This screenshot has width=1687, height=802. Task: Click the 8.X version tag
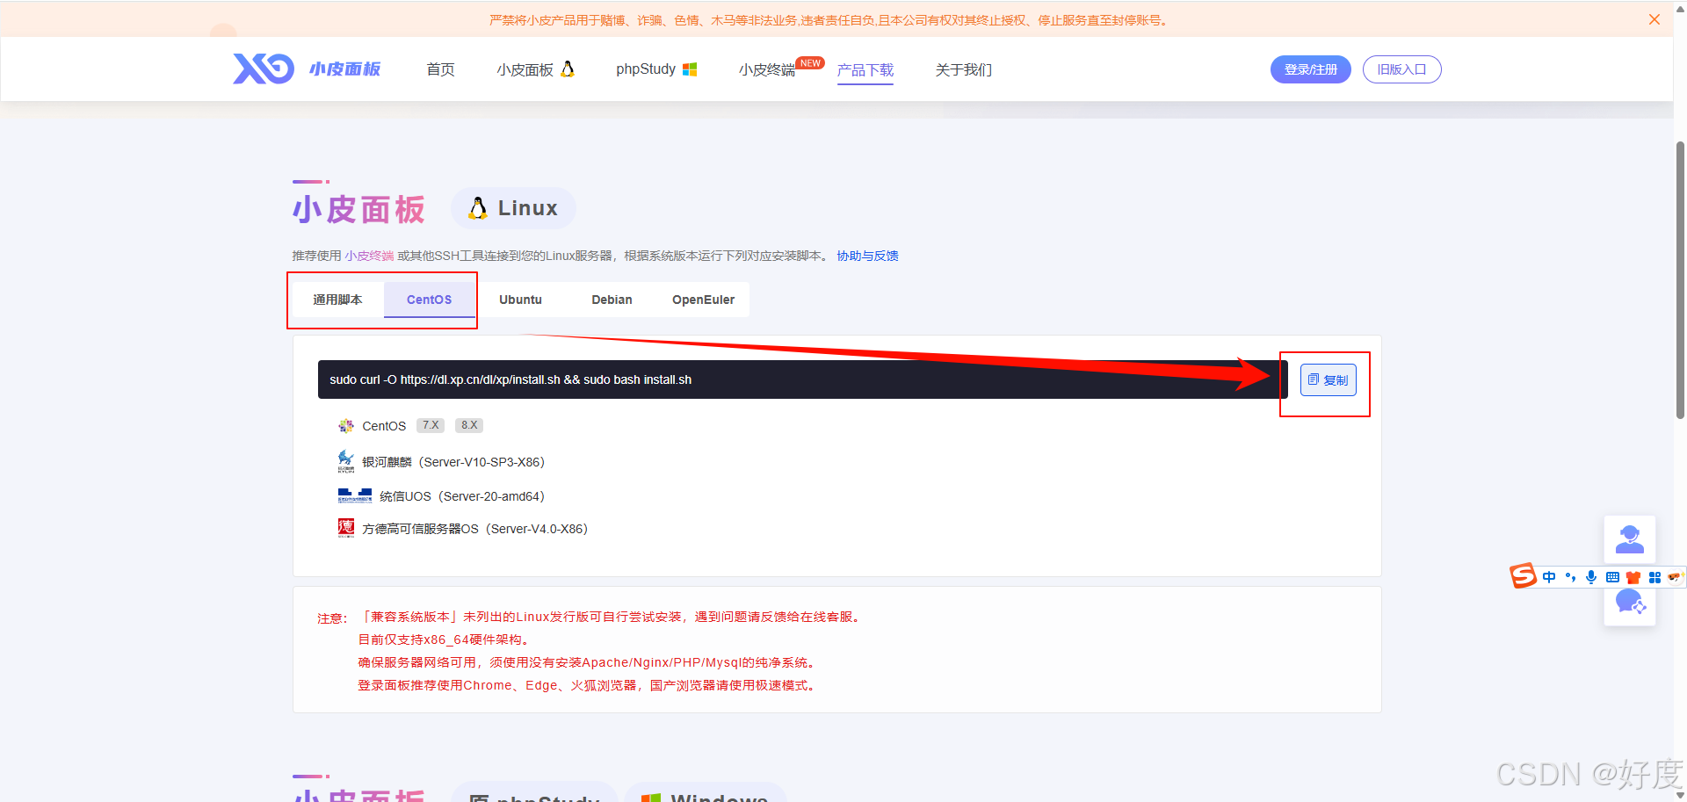pos(469,425)
